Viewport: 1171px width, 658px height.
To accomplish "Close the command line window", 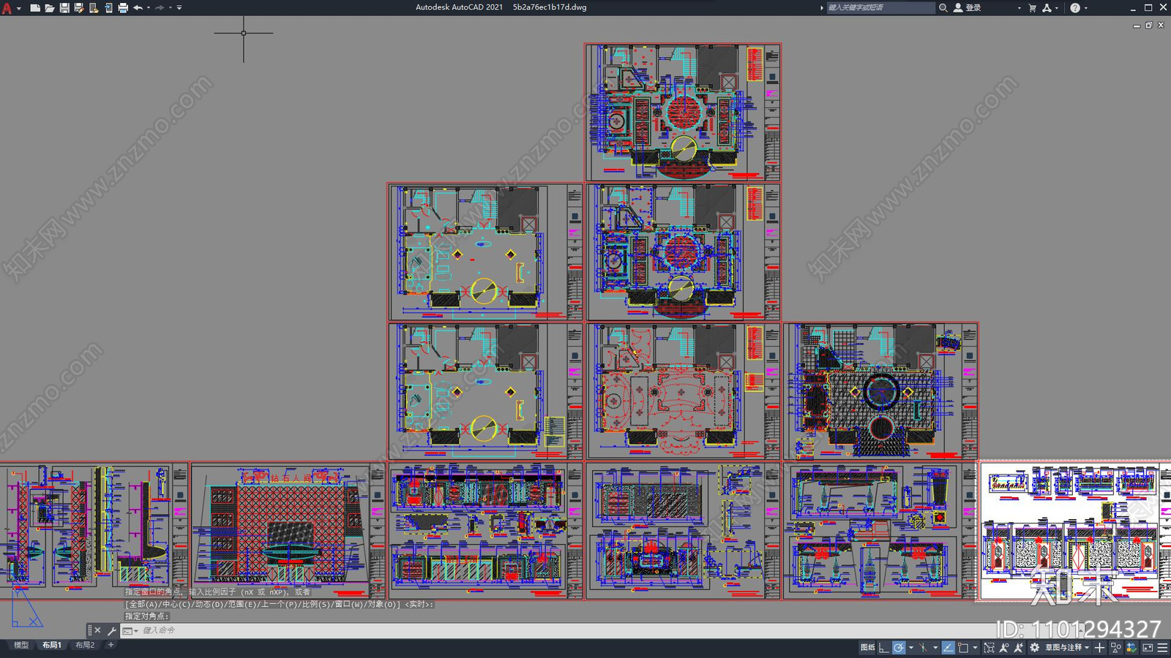I will pos(97,630).
